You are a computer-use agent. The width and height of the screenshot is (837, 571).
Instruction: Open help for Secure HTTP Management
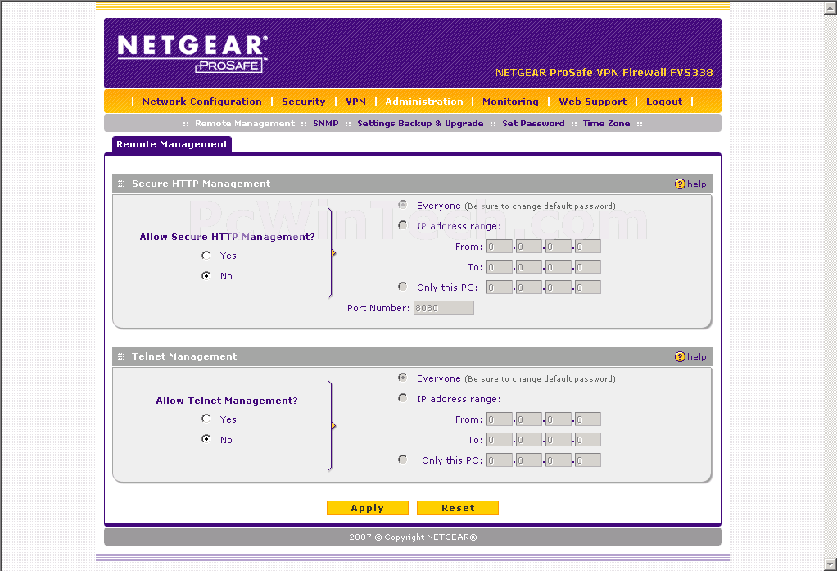tap(690, 184)
